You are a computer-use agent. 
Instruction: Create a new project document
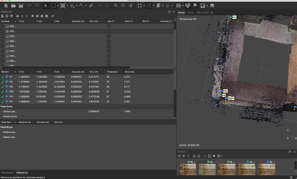coord(6,6)
